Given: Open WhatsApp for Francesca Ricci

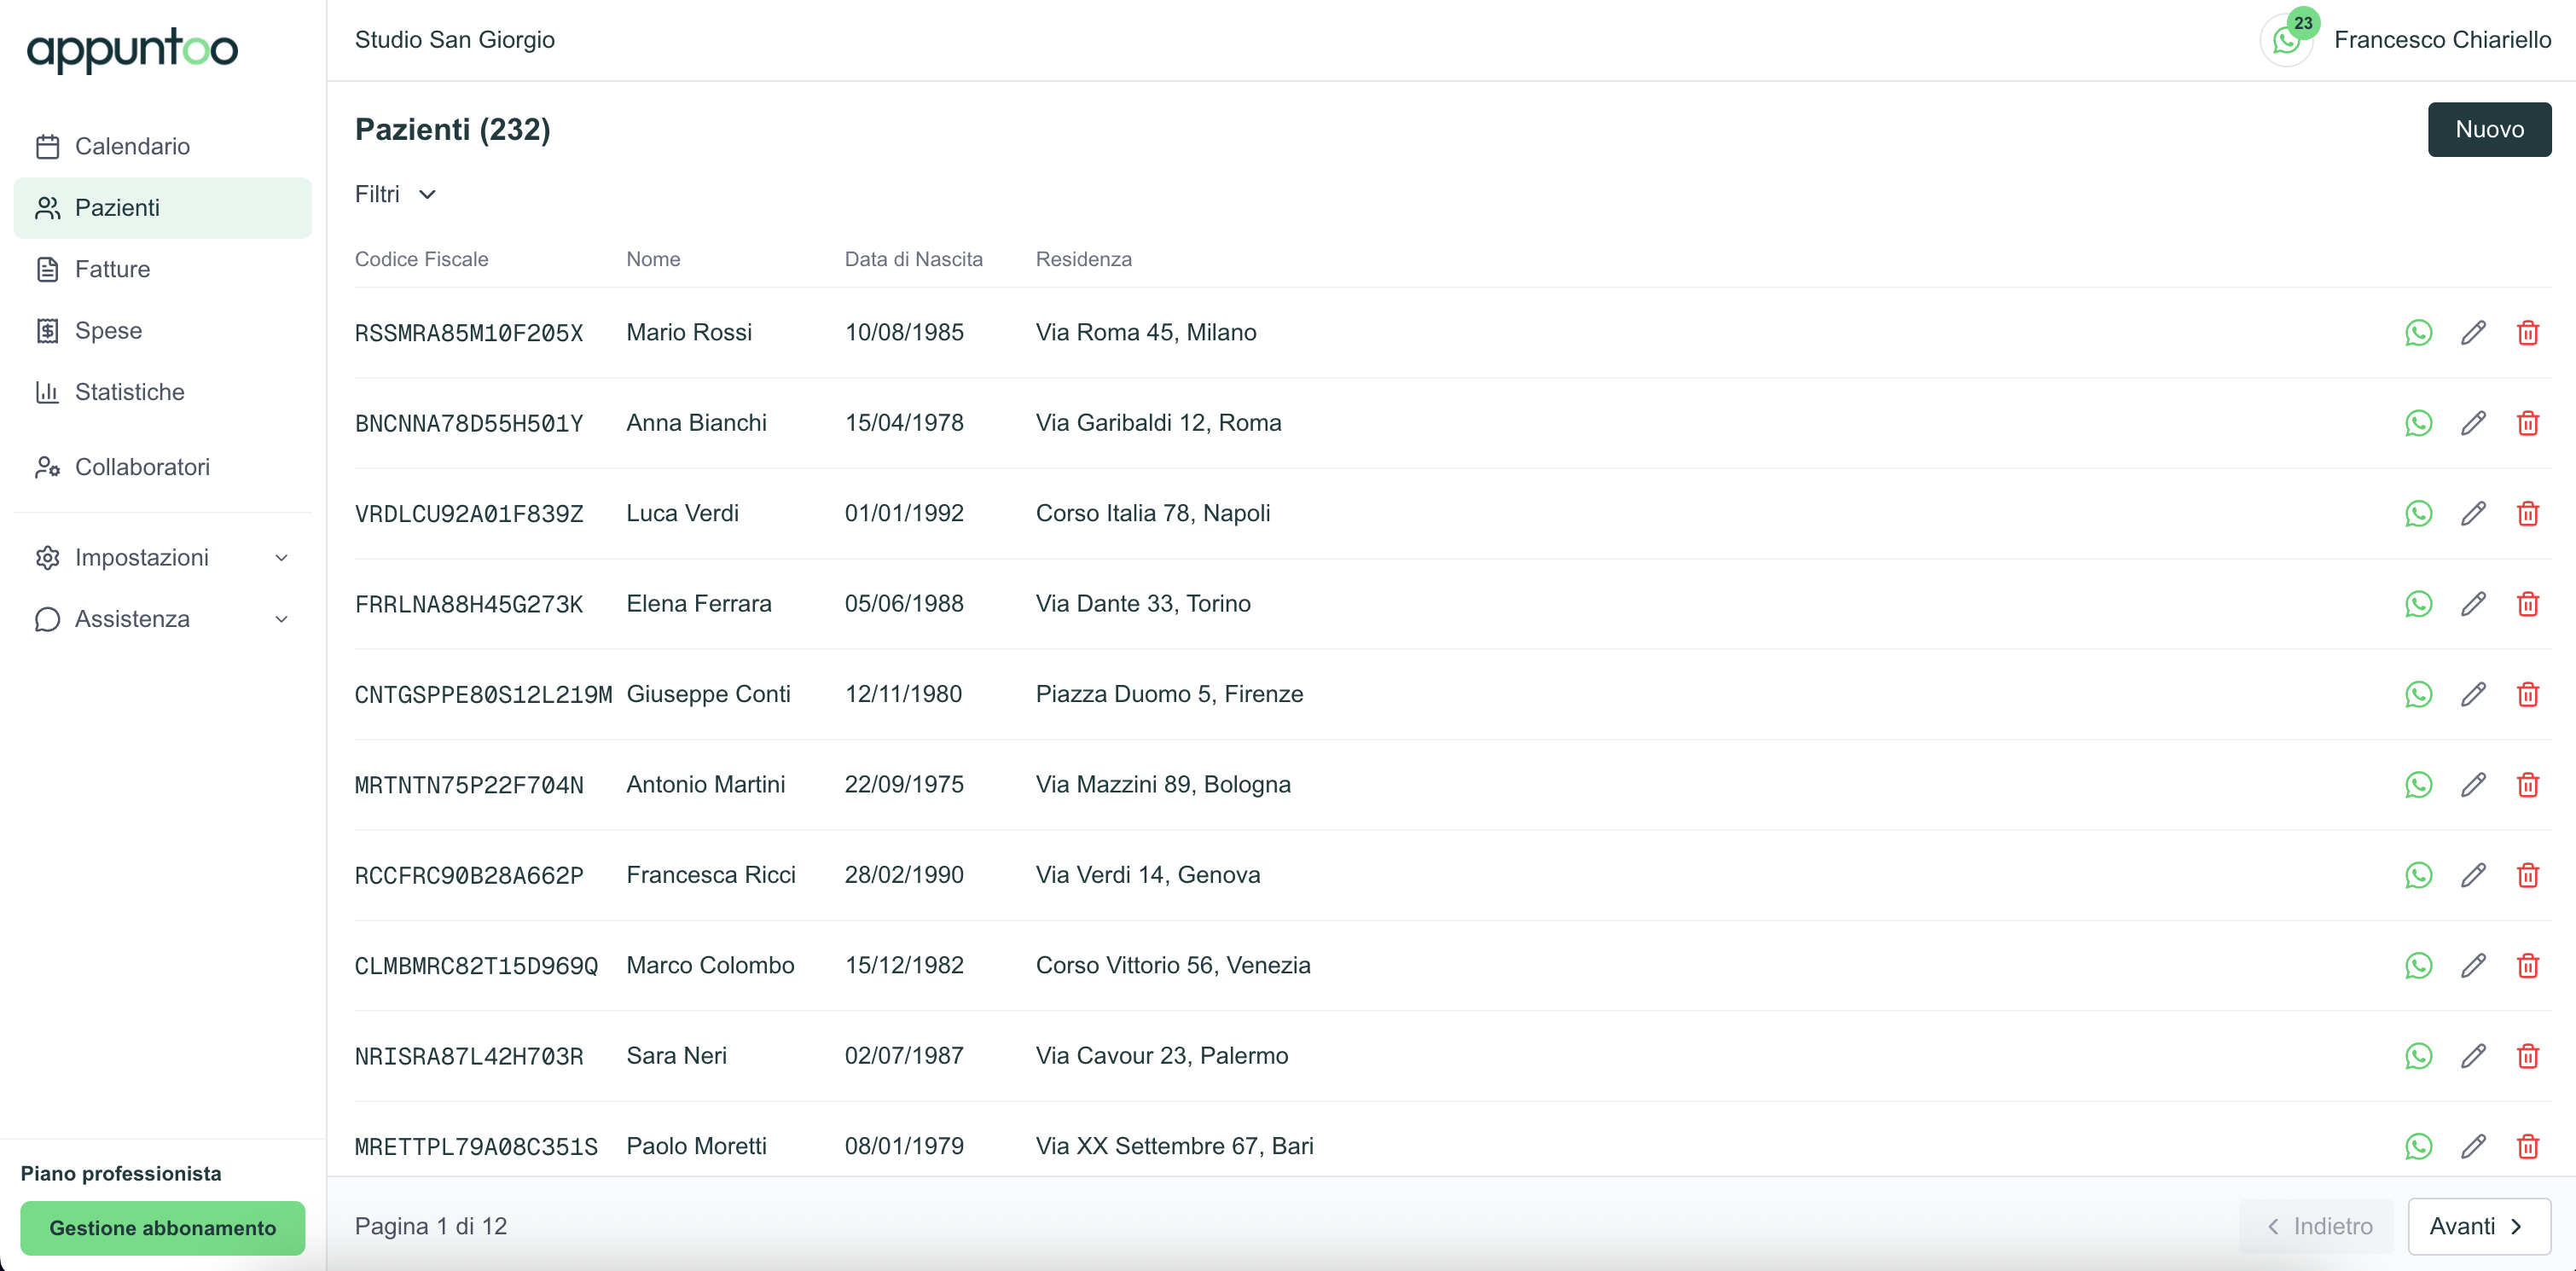Looking at the screenshot, I should (2418, 875).
